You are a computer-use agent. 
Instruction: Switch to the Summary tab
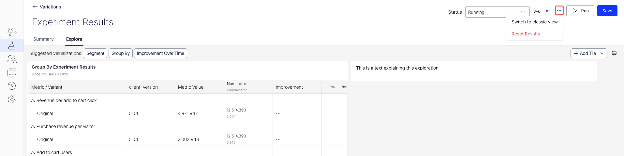coord(43,39)
